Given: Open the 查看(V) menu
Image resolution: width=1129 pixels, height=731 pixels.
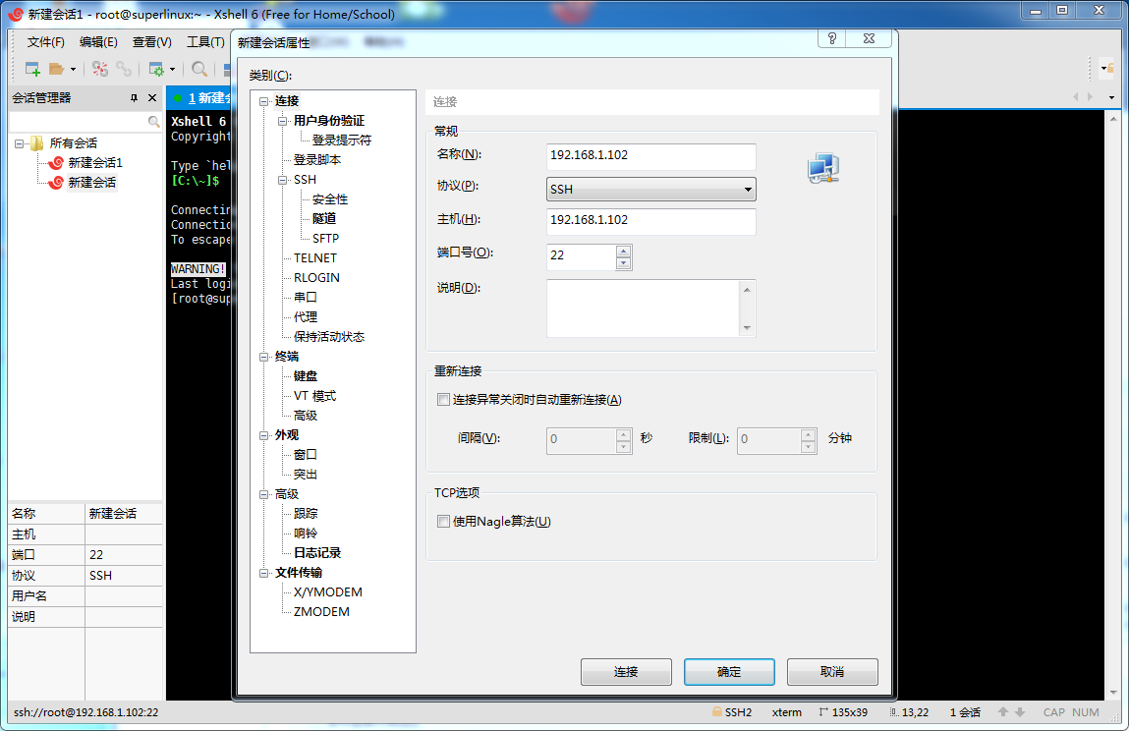Looking at the screenshot, I should click(x=152, y=42).
